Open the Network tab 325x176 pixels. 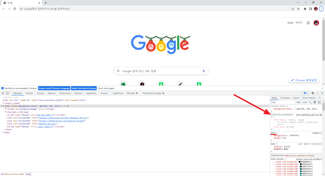click(x=52, y=93)
